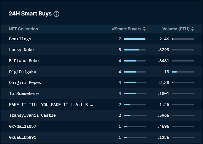The image size is (203, 144).
Task: Select To Somewhere collection
Action: pos(24,94)
